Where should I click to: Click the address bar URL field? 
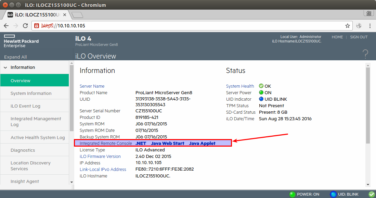pyautogui.click(x=192, y=26)
